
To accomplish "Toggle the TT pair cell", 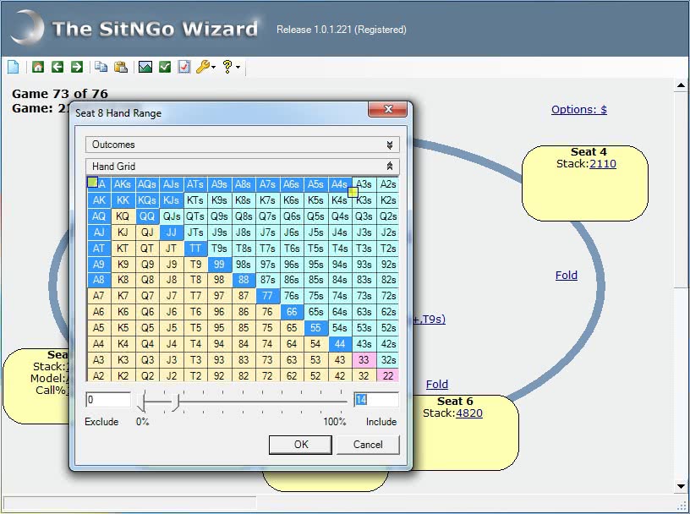I will pyautogui.click(x=195, y=249).
